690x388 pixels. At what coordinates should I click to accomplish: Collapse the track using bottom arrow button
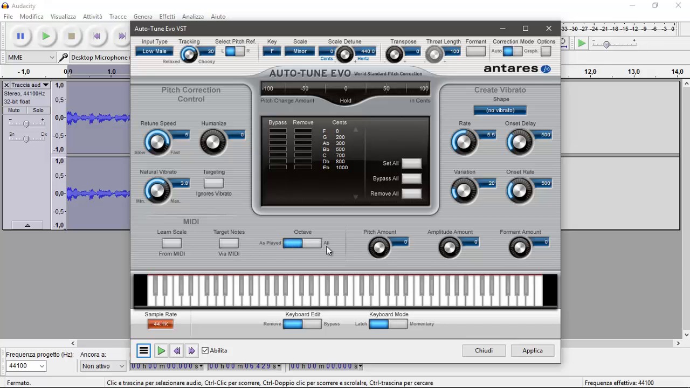[x=27, y=225]
